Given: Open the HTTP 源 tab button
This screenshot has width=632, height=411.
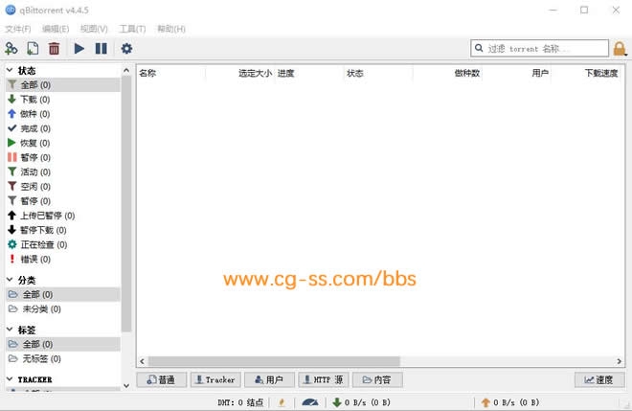Looking at the screenshot, I should click(x=323, y=380).
